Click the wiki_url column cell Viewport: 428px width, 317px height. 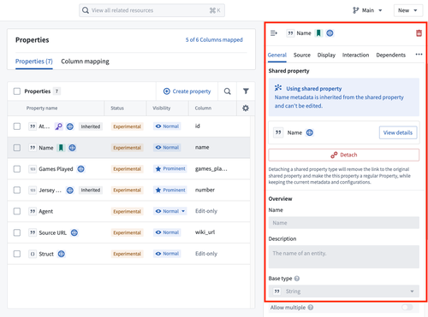click(x=205, y=232)
